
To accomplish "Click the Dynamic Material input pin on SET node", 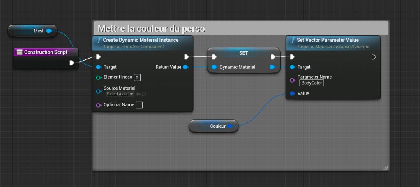I will click(x=214, y=67).
